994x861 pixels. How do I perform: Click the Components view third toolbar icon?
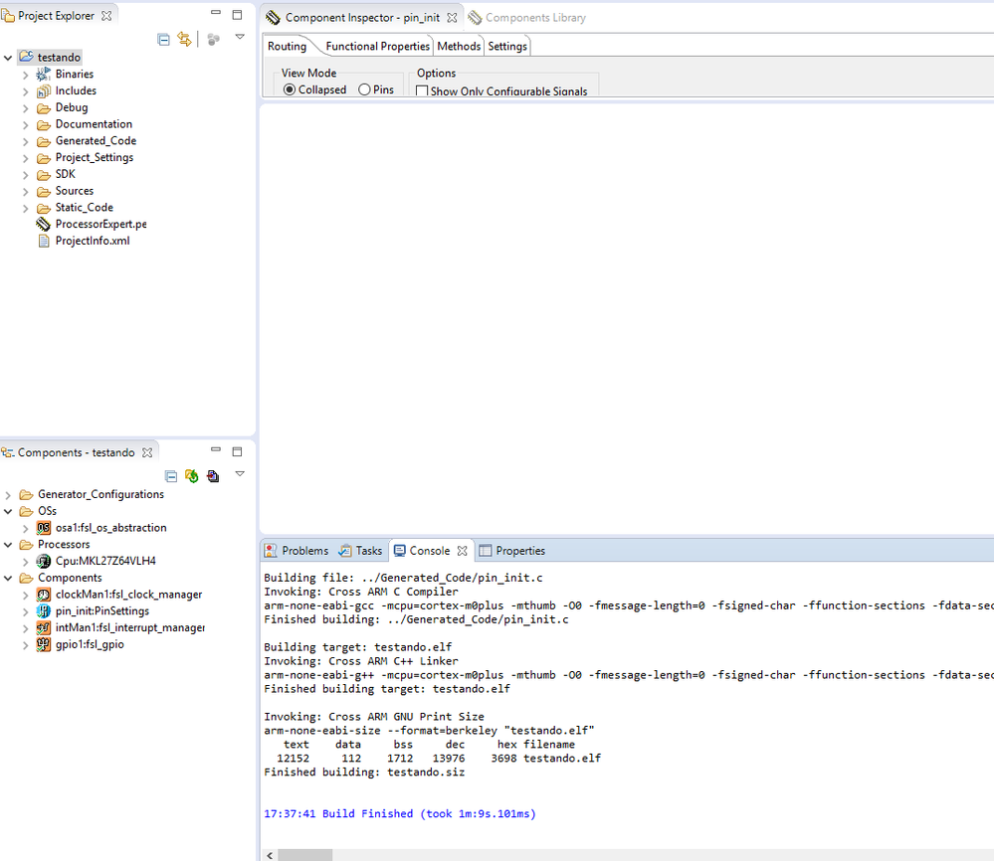pyautogui.click(x=213, y=476)
